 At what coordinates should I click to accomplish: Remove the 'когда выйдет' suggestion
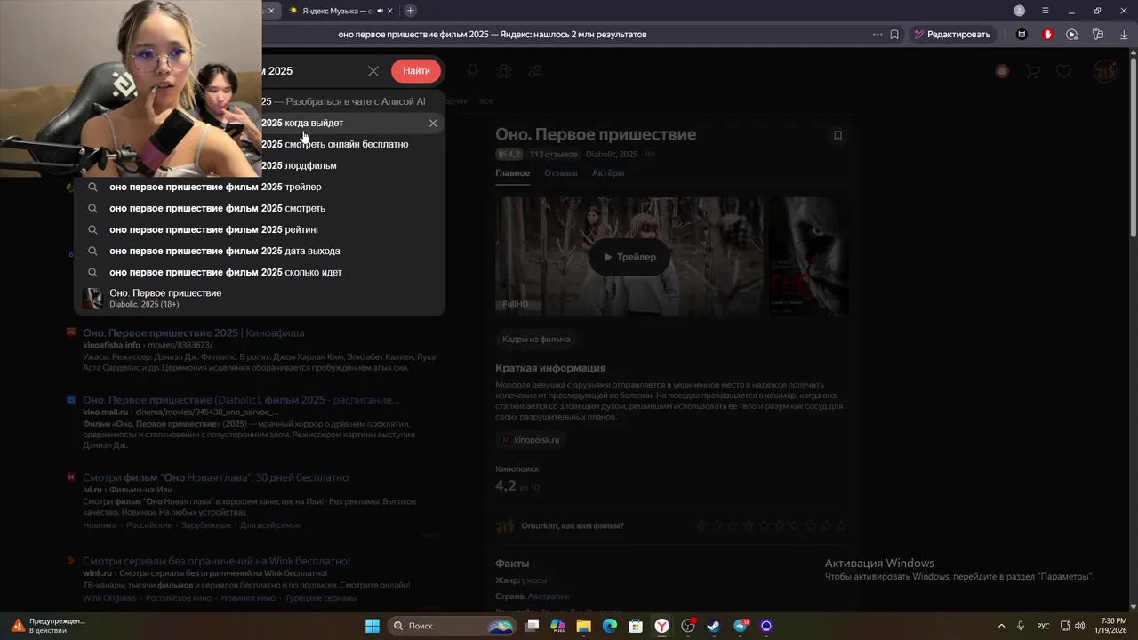coord(433,123)
